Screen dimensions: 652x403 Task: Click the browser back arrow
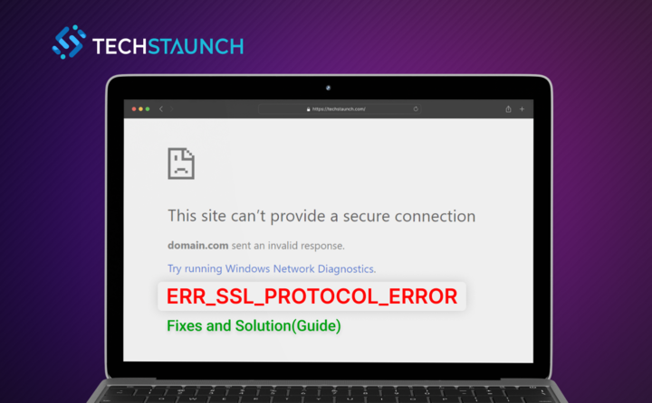click(x=161, y=108)
